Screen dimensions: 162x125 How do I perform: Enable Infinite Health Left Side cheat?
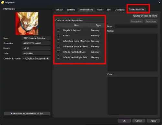point(58,52)
